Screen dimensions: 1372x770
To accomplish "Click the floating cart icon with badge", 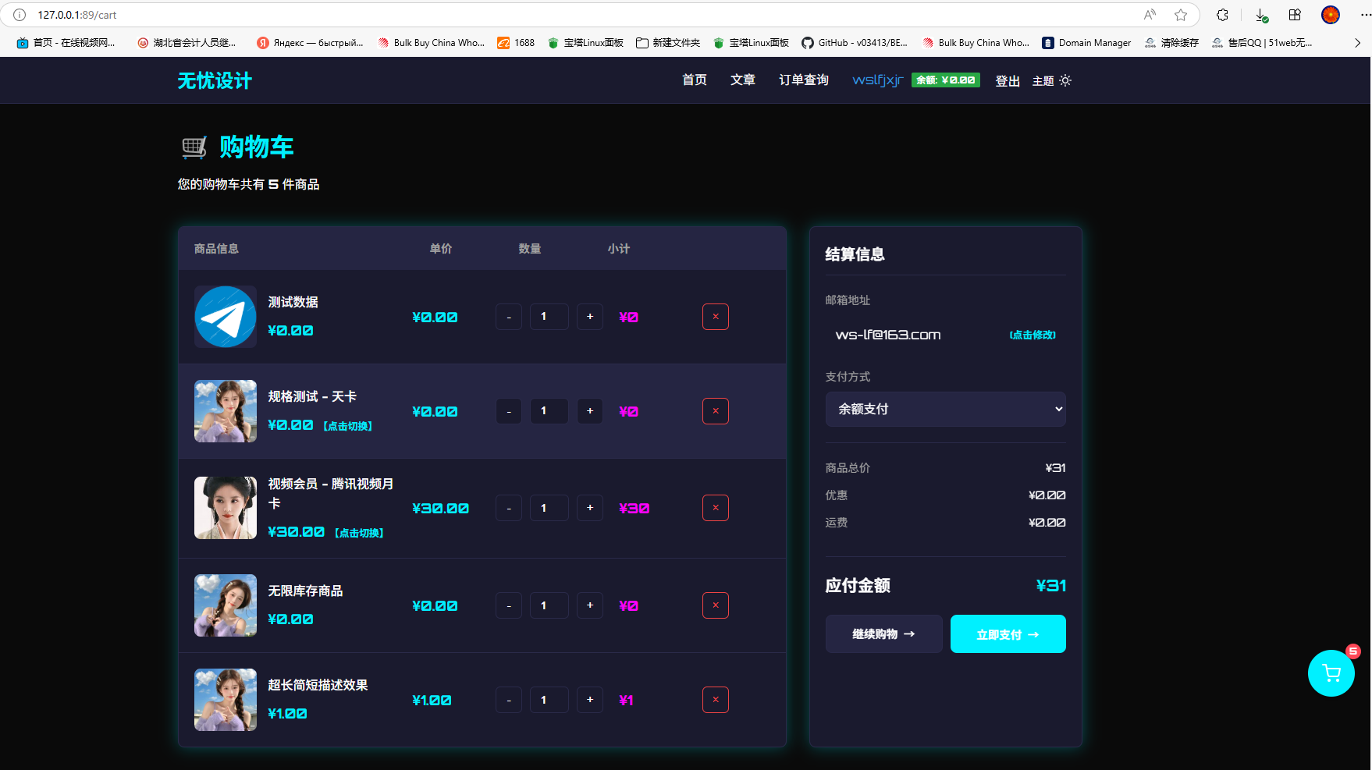I will 1331,672.
